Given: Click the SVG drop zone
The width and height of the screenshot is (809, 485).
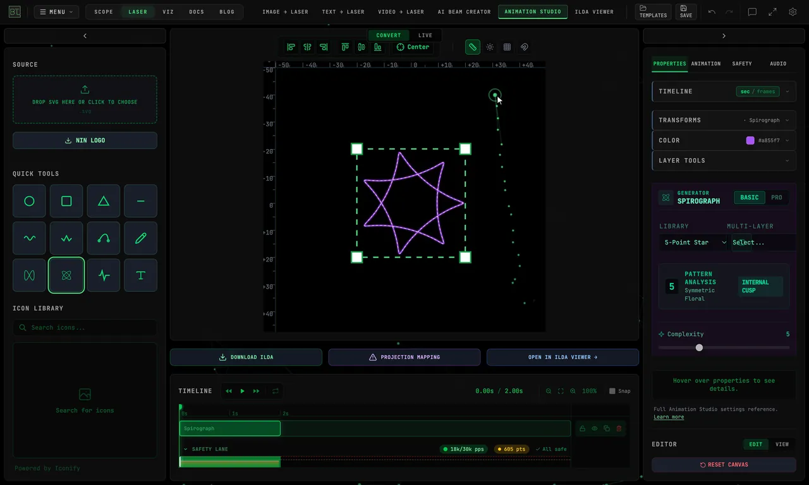Looking at the screenshot, I should (x=85, y=100).
